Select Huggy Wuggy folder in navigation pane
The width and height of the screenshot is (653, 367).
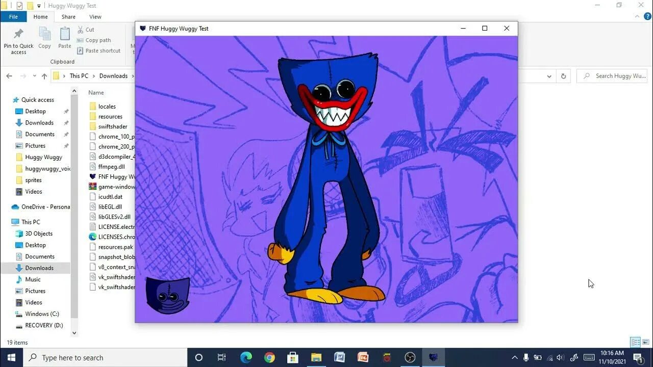[x=43, y=157]
